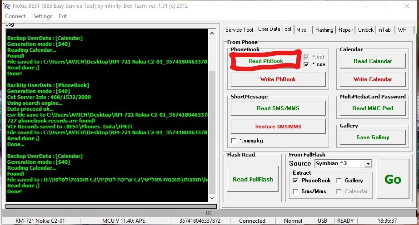Open the nTab tab
Screen dimensions: 419x225
click(384, 30)
